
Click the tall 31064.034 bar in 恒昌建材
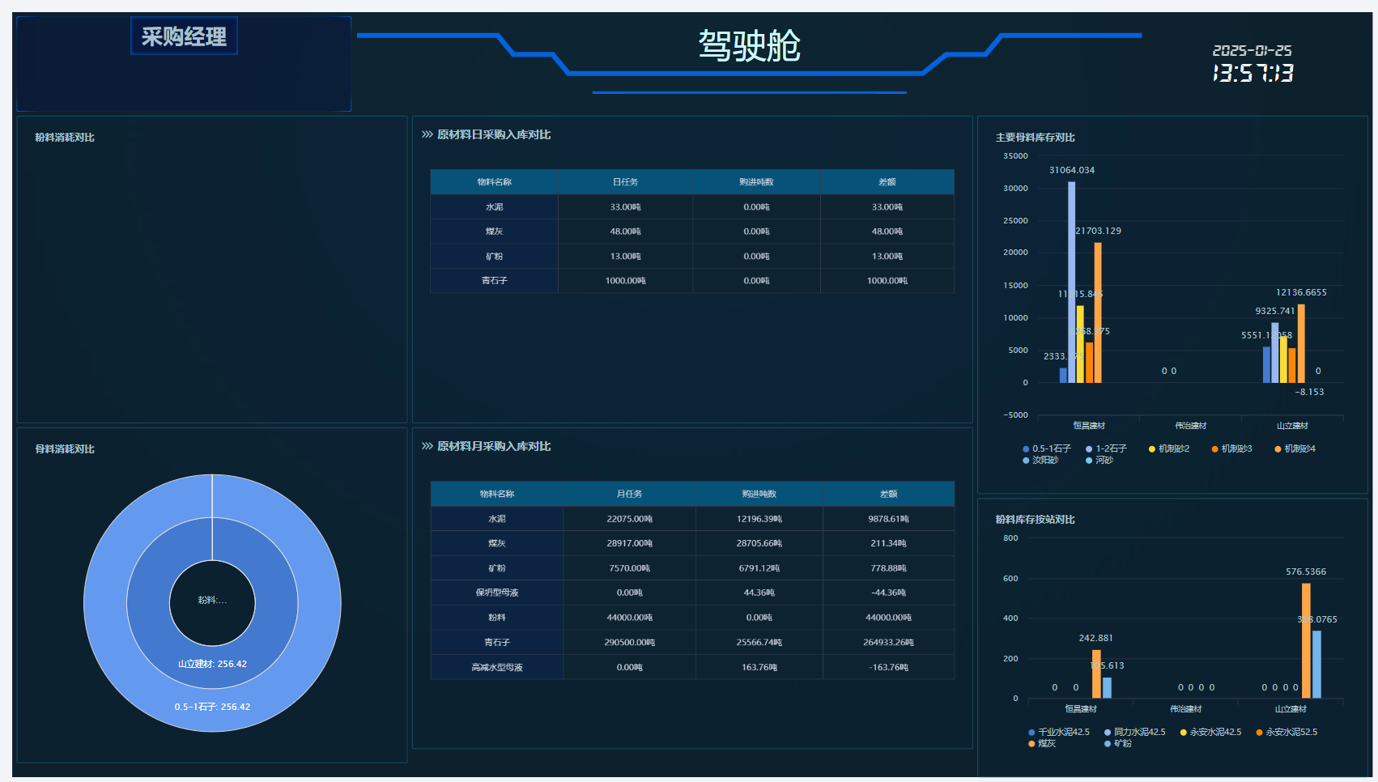point(1071,283)
